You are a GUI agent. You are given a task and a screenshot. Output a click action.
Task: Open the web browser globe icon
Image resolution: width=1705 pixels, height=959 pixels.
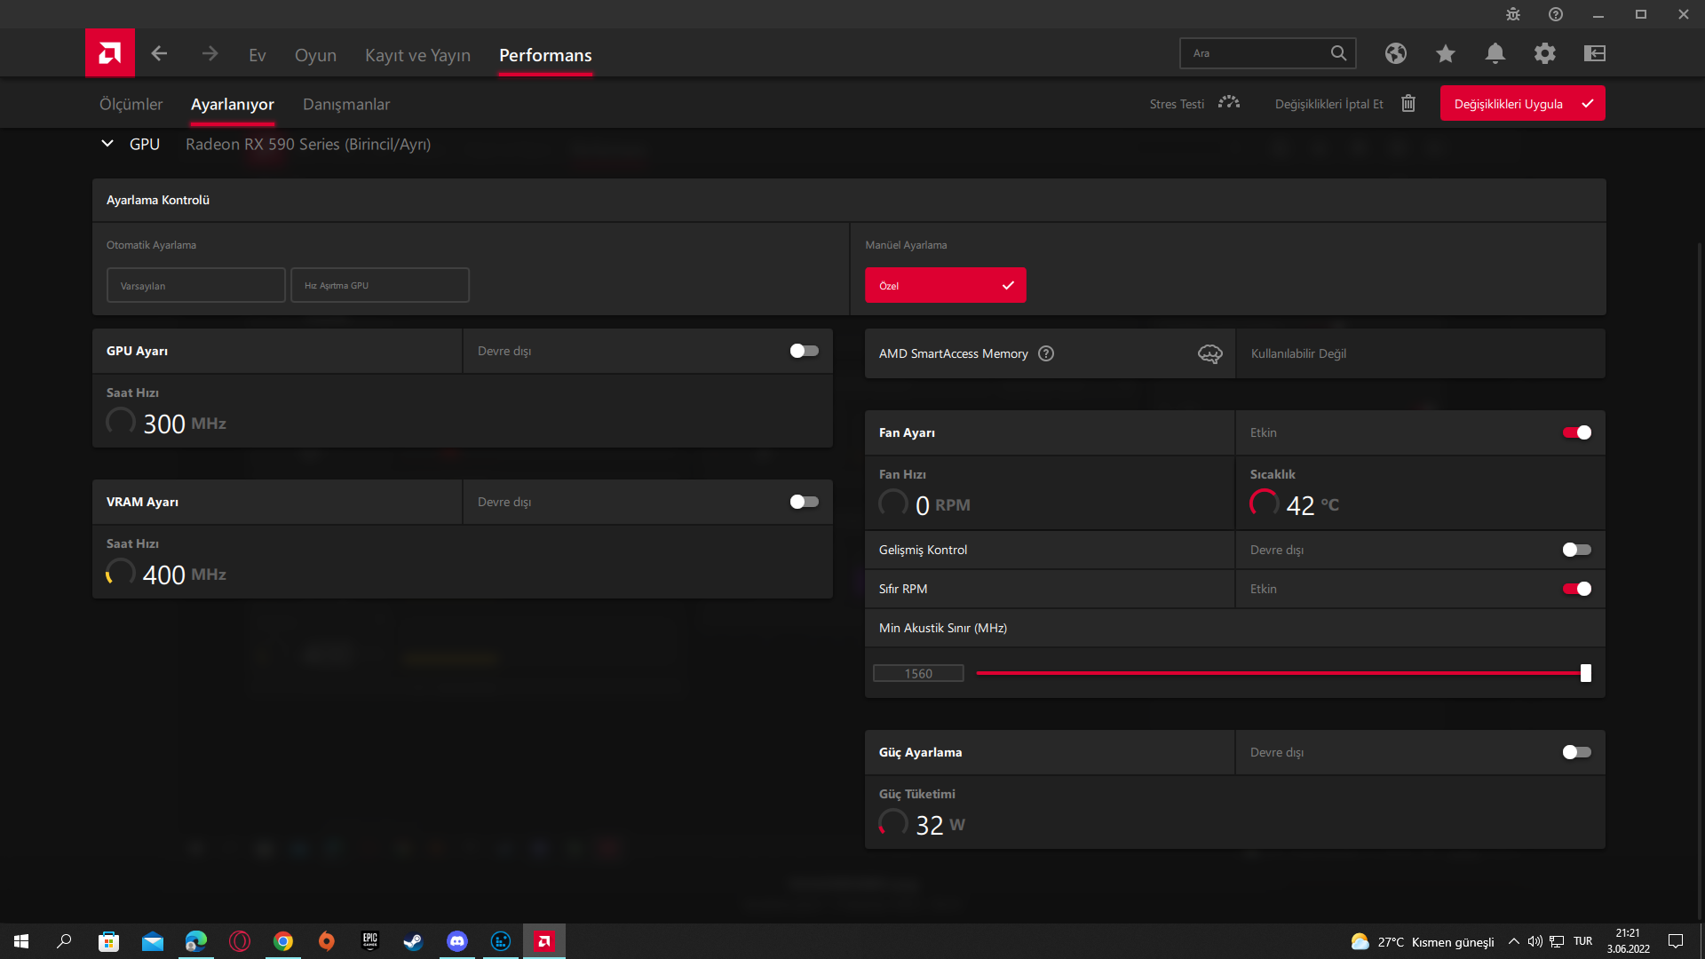(1396, 53)
